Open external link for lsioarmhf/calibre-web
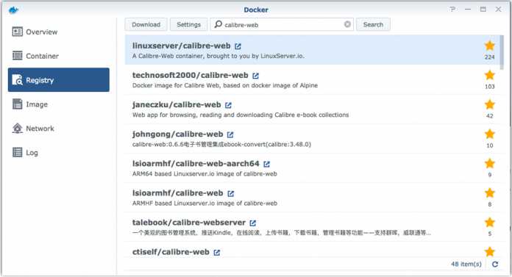512x277 pixels. pos(230,193)
